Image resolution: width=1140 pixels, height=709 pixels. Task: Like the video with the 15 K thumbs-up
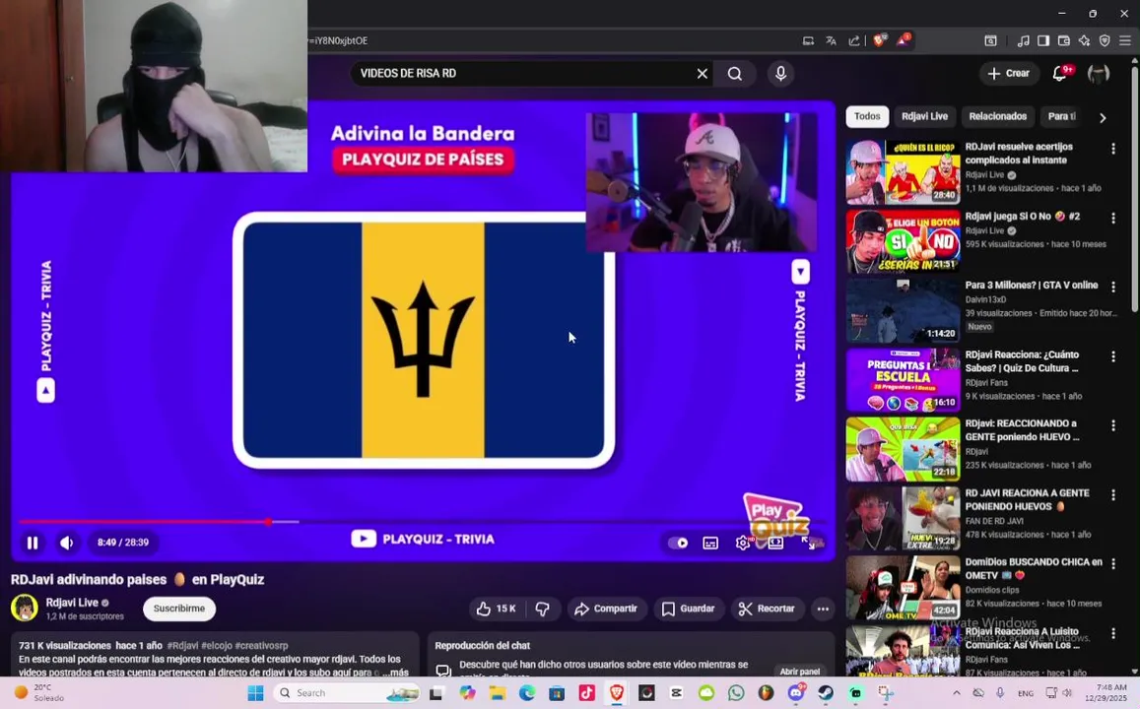[x=497, y=609]
